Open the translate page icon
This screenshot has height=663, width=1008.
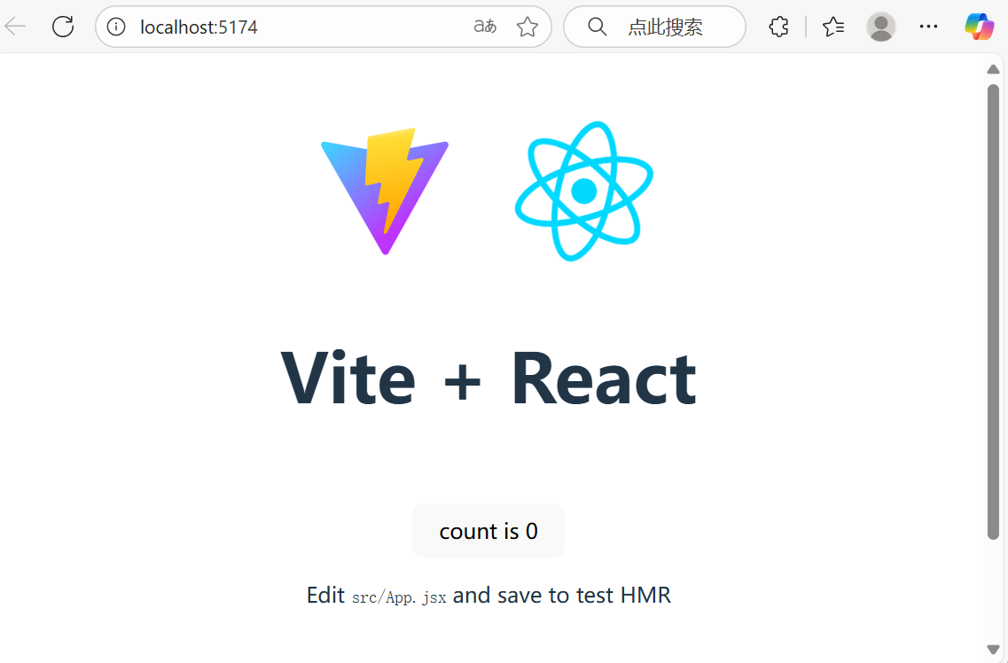[x=485, y=27]
